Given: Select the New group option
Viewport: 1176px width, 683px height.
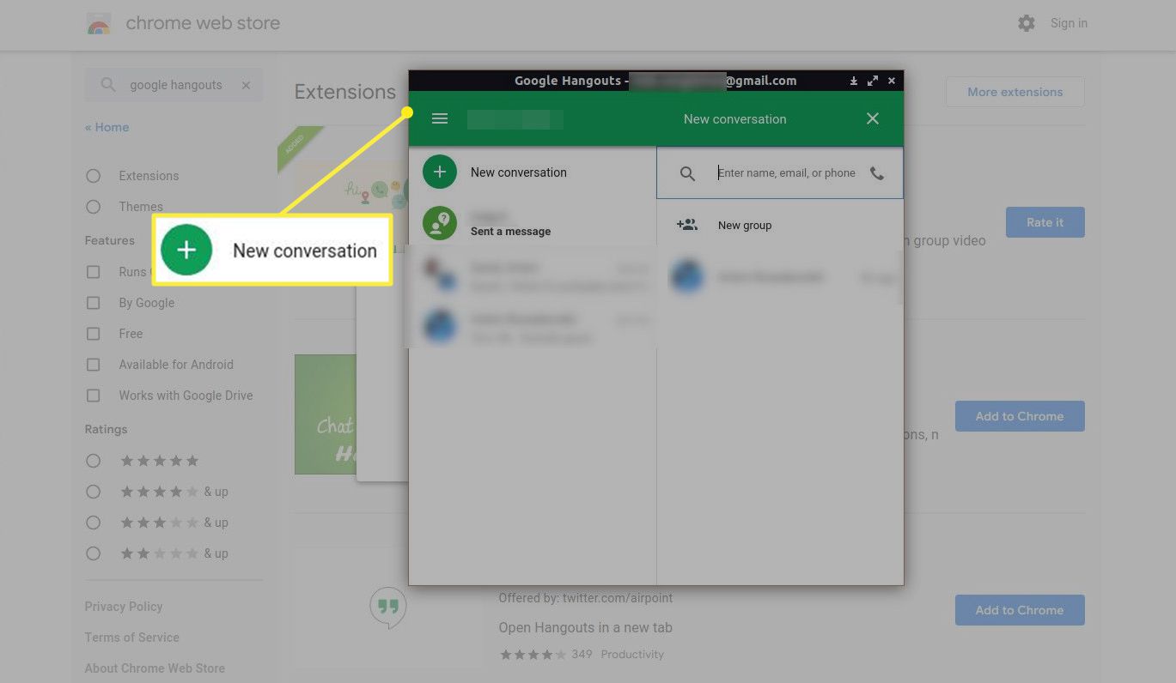Looking at the screenshot, I should 780,225.
